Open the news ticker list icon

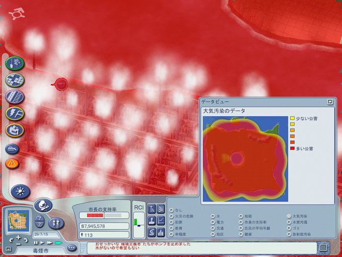point(323,247)
